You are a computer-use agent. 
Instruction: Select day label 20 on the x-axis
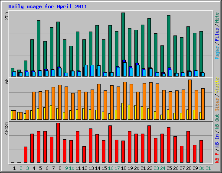pos(137,168)
